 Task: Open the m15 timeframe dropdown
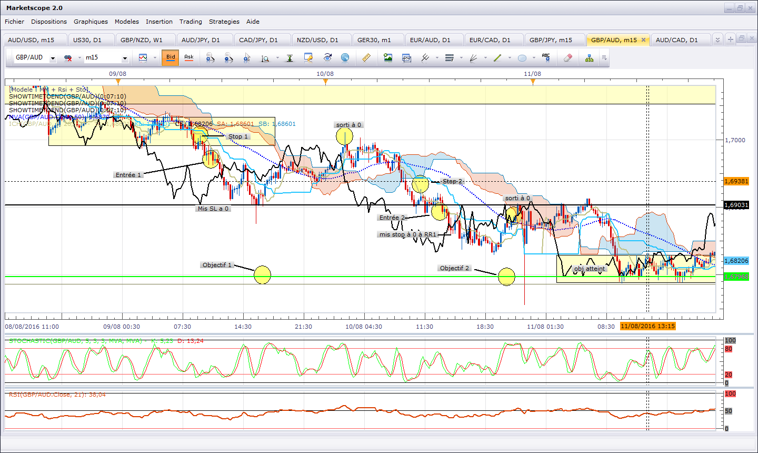[x=125, y=58]
